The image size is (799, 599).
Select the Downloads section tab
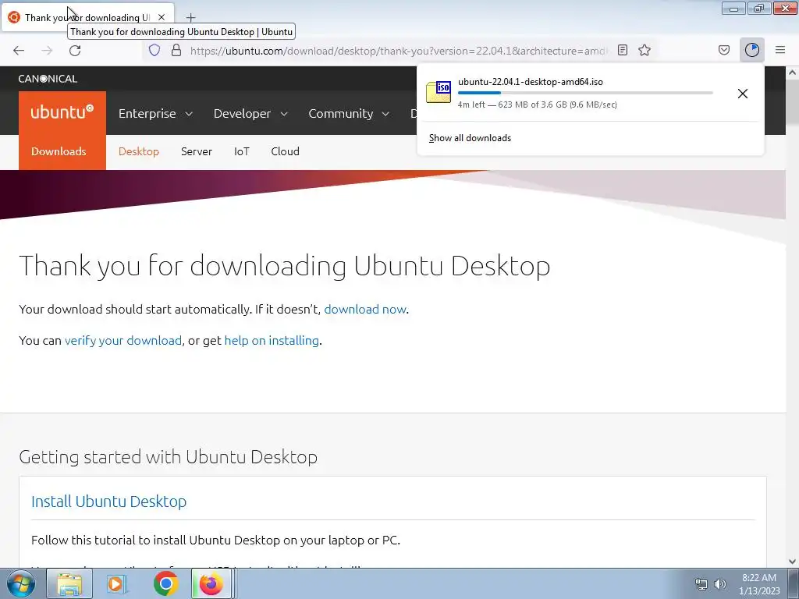click(x=59, y=151)
